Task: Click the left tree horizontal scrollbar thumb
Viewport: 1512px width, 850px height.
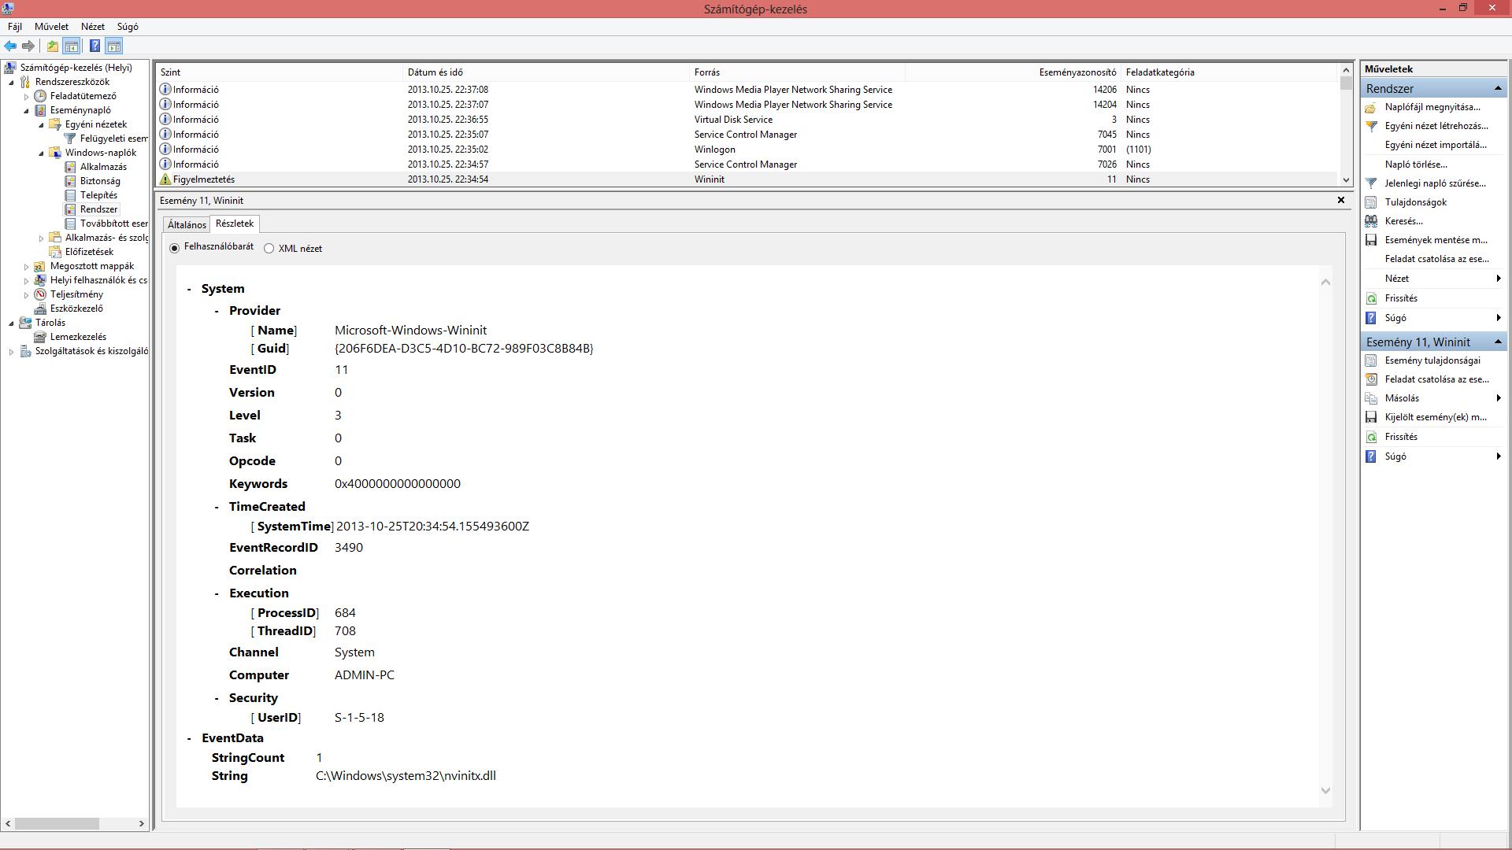Action: click(x=57, y=823)
